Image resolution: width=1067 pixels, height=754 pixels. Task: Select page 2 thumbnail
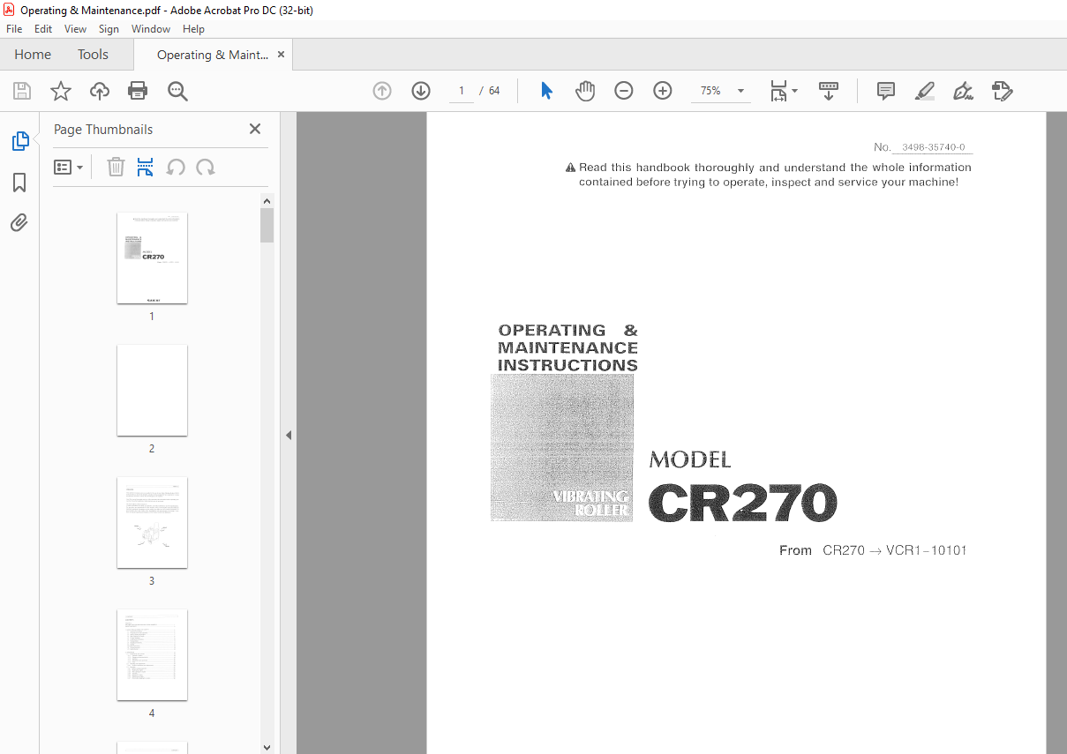[152, 391]
